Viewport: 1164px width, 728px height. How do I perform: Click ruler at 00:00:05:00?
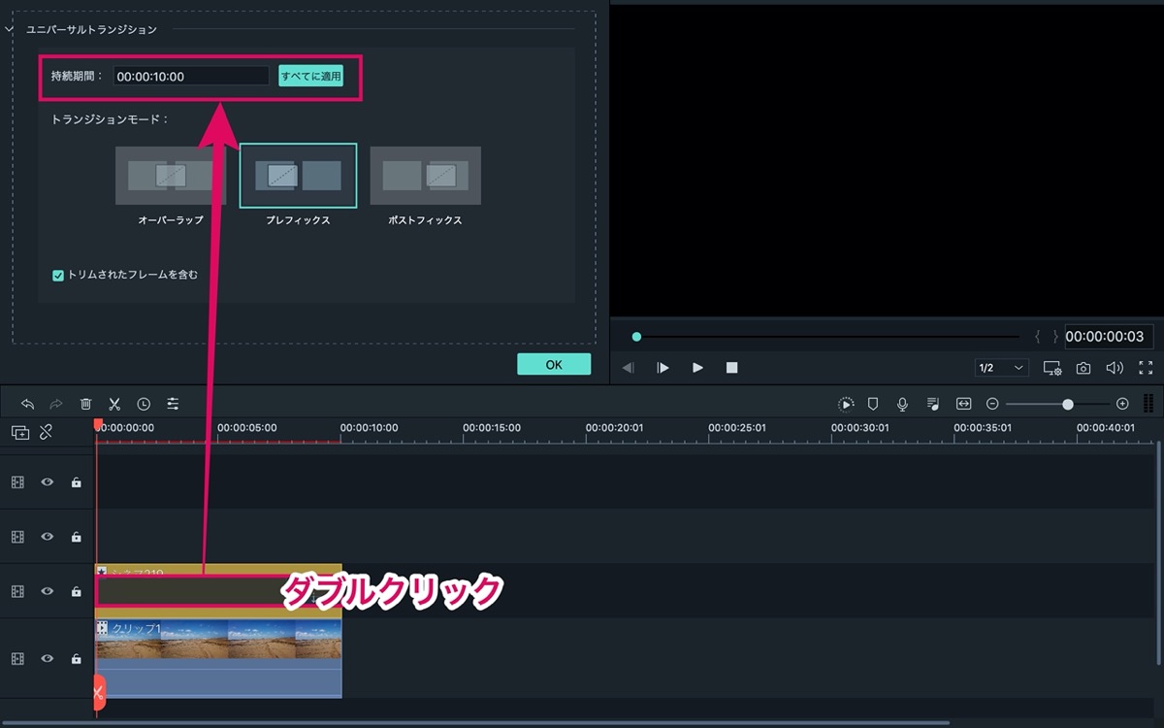click(247, 427)
